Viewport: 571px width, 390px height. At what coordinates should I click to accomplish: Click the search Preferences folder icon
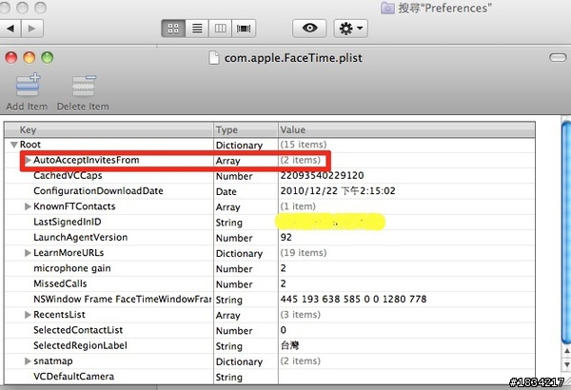coord(387,8)
